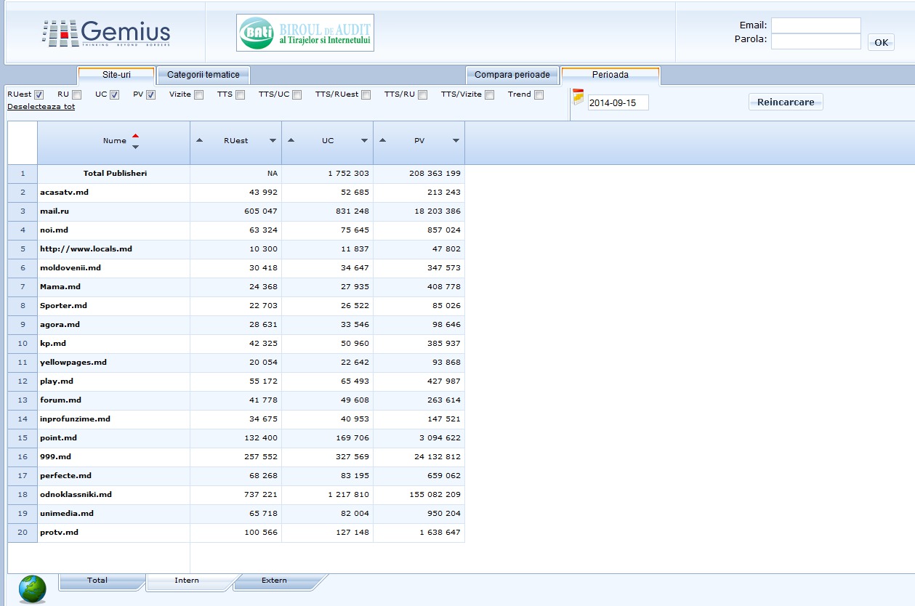
Task: Enable the TTS checkbox
Action: tap(241, 94)
